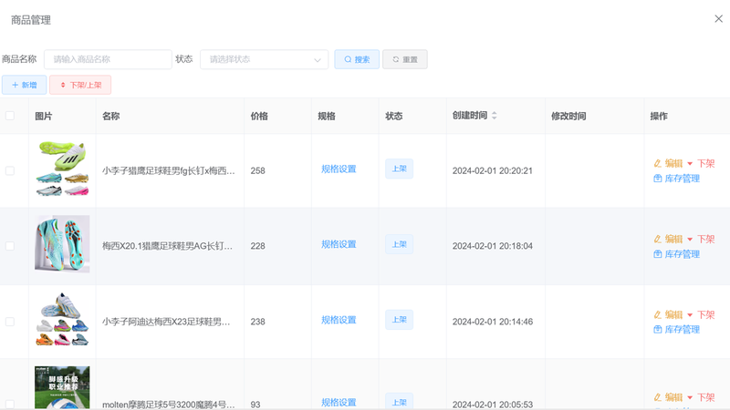Select the first product row checkbox
Image resolution: width=730 pixels, height=410 pixels.
10,170
